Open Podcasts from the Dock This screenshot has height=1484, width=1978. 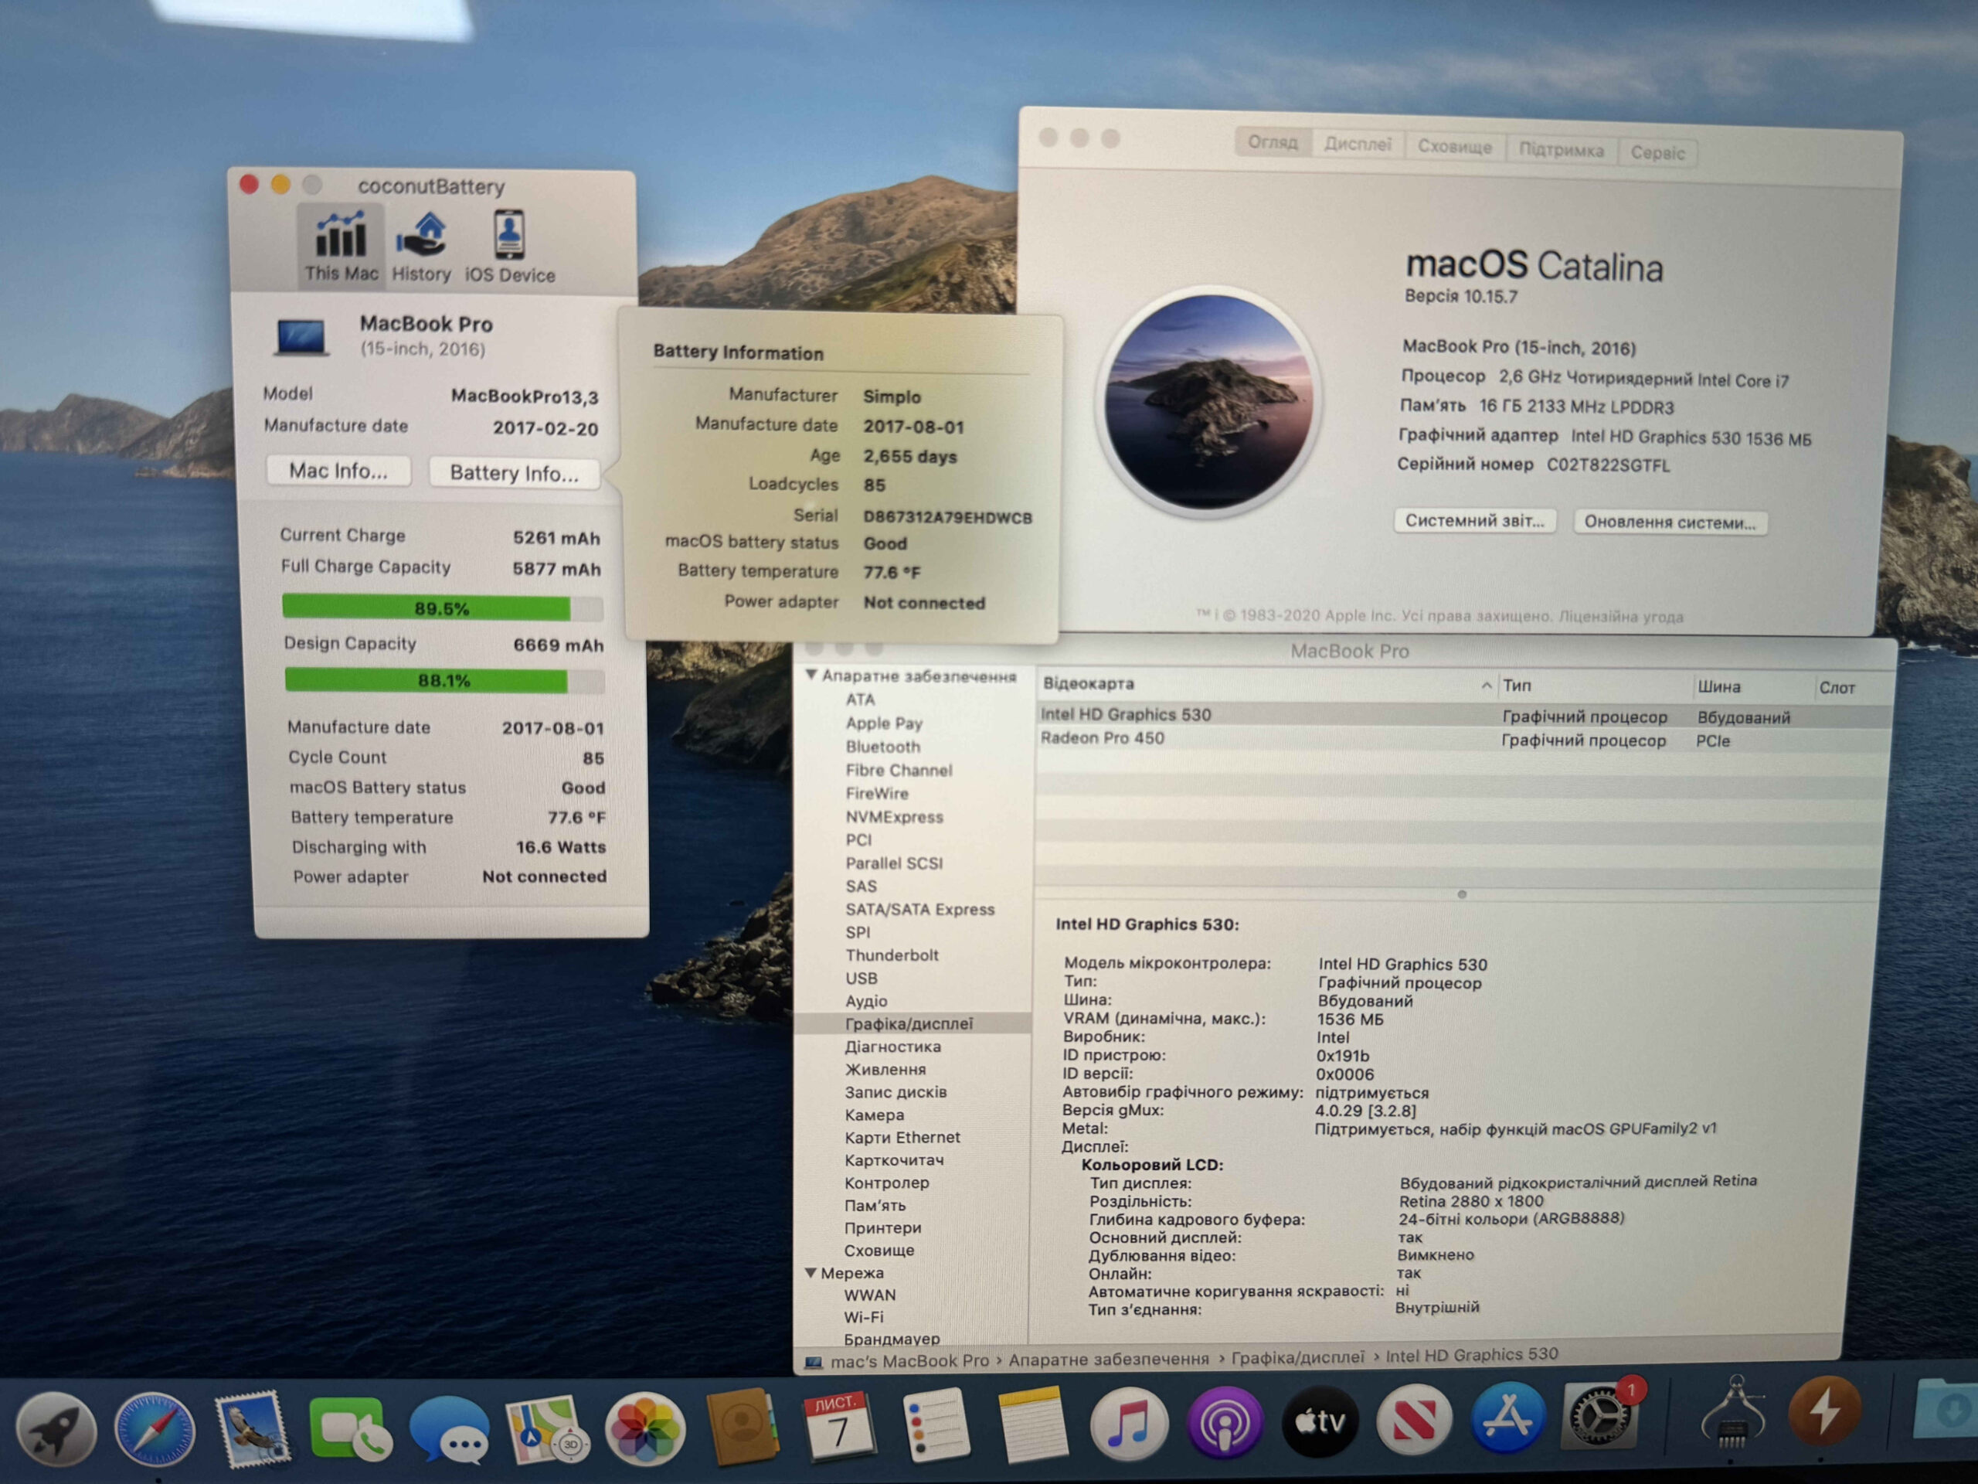pos(1225,1422)
